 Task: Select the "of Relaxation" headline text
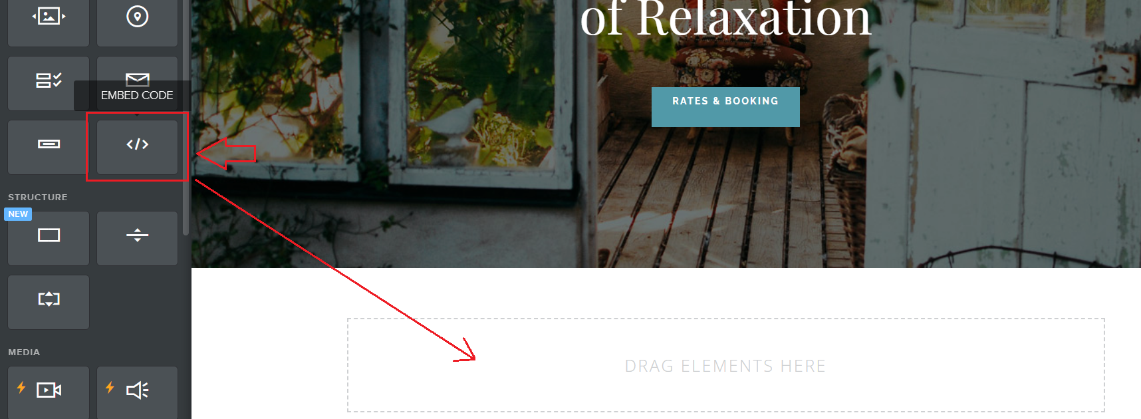pos(725,19)
